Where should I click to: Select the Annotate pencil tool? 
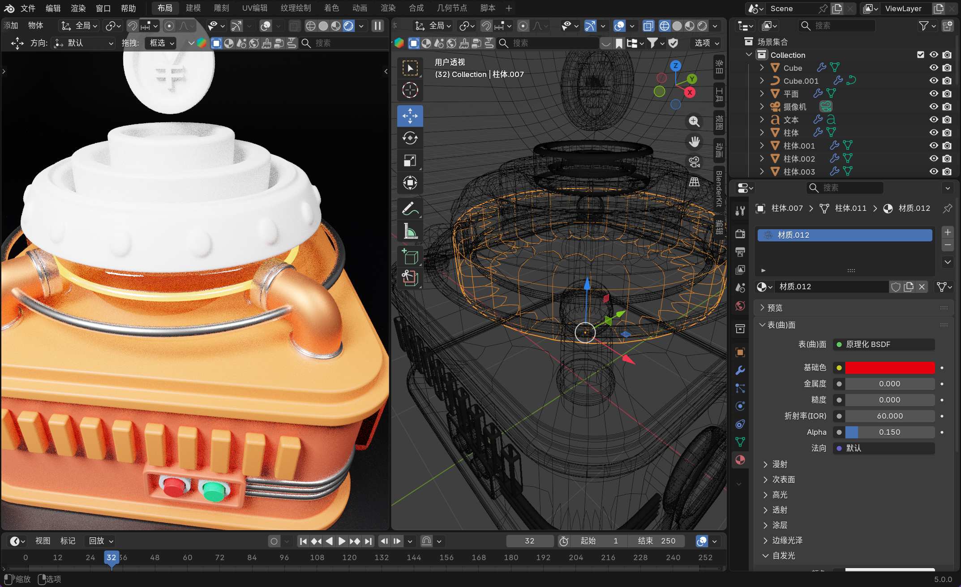pyautogui.click(x=410, y=209)
